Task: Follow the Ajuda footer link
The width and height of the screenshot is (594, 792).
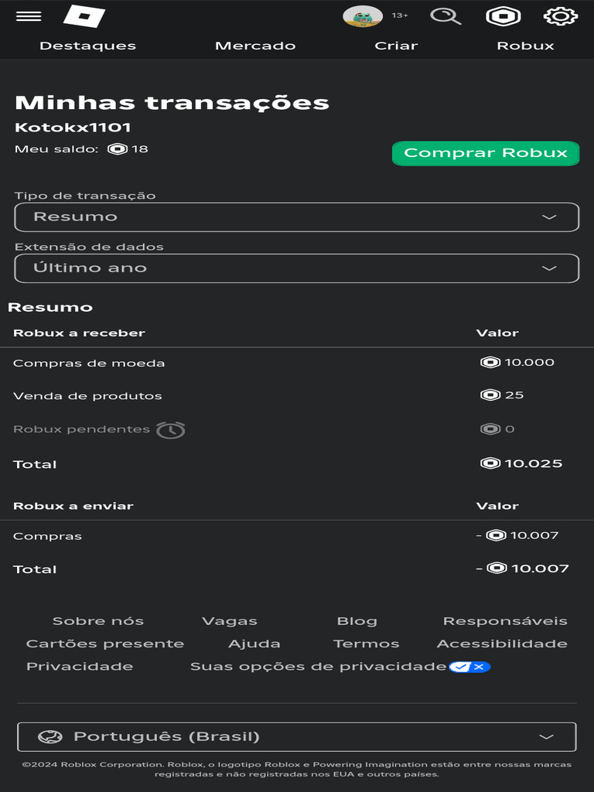Action: pos(254,643)
